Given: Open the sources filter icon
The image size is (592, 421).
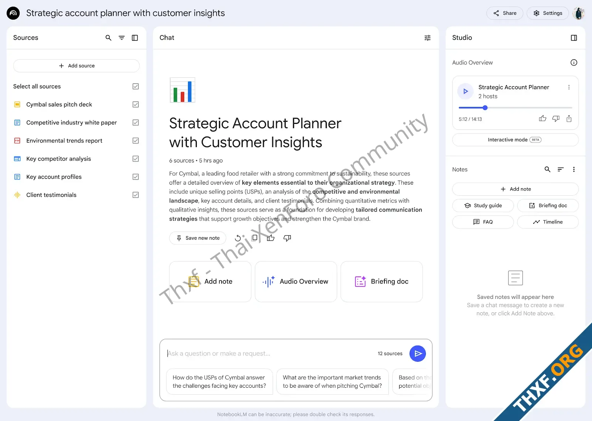Looking at the screenshot, I should click(122, 38).
